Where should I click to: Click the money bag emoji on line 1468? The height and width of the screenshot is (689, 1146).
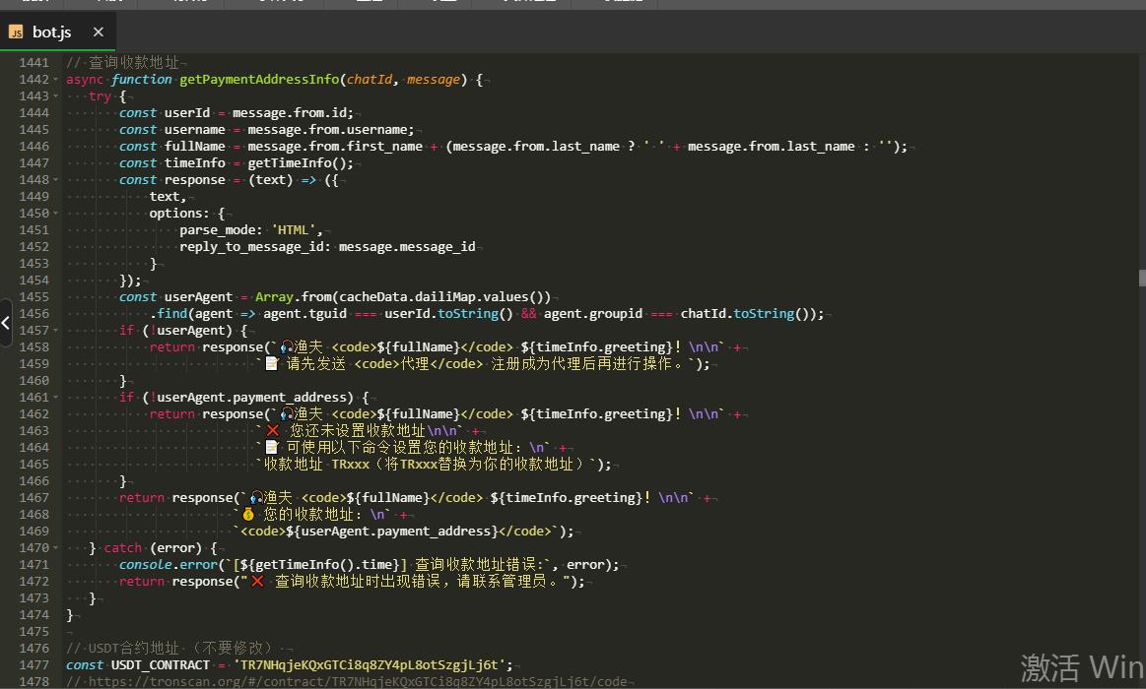click(x=248, y=515)
